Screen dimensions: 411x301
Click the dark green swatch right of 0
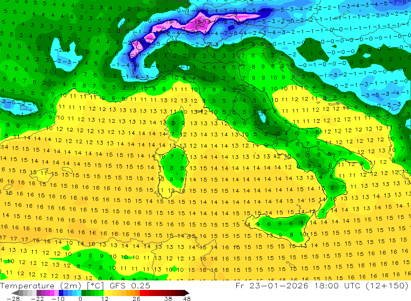[x=83, y=293]
